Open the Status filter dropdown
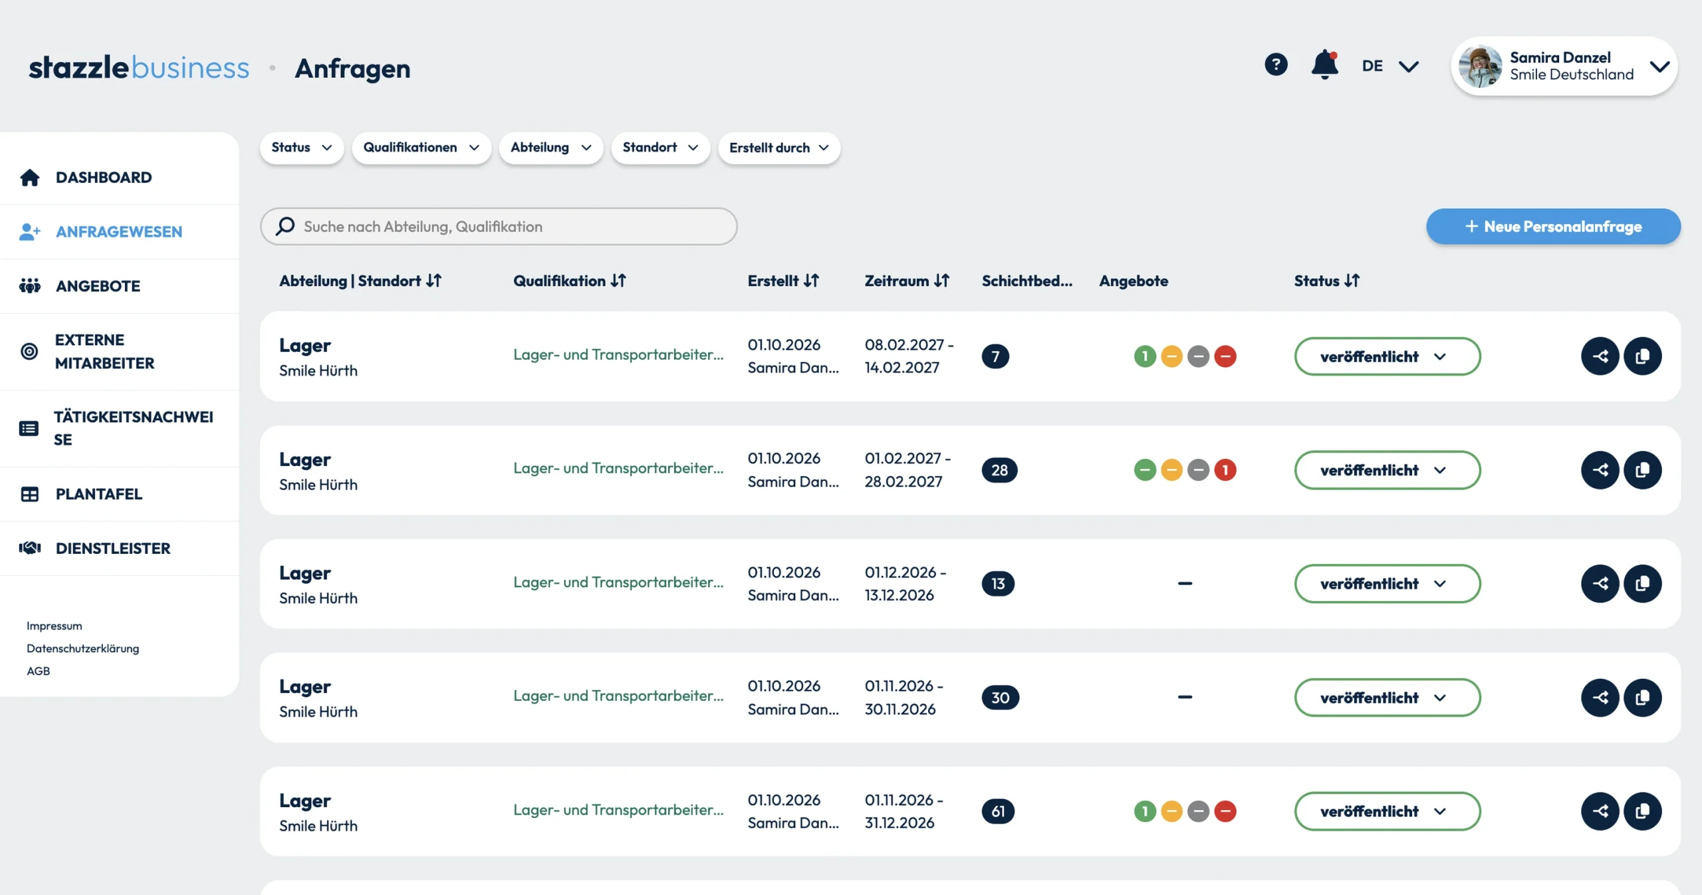The height and width of the screenshot is (895, 1702). pos(301,148)
